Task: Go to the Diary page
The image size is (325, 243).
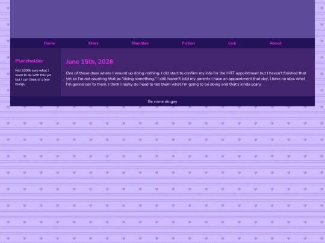Action: [93, 43]
